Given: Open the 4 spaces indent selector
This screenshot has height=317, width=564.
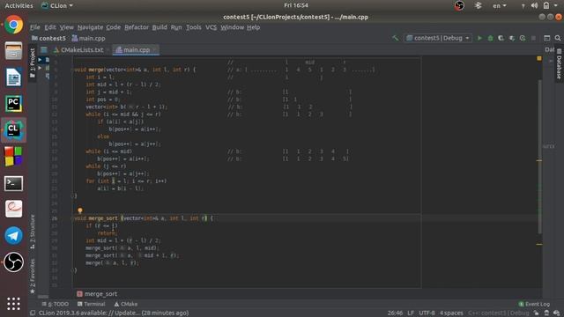Looking at the screenshot, I should [x=451, y=313].
